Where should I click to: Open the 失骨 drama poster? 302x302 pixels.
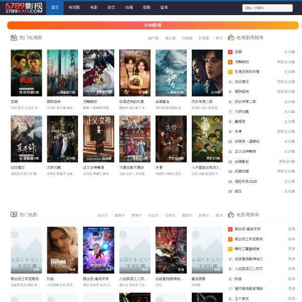(171, 139)
